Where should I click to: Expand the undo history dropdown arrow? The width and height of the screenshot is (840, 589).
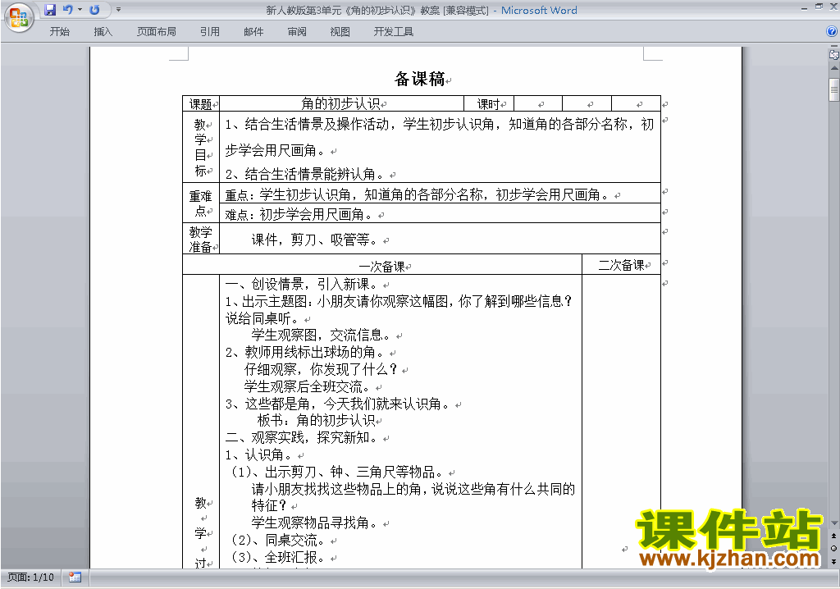click(80, 10)
